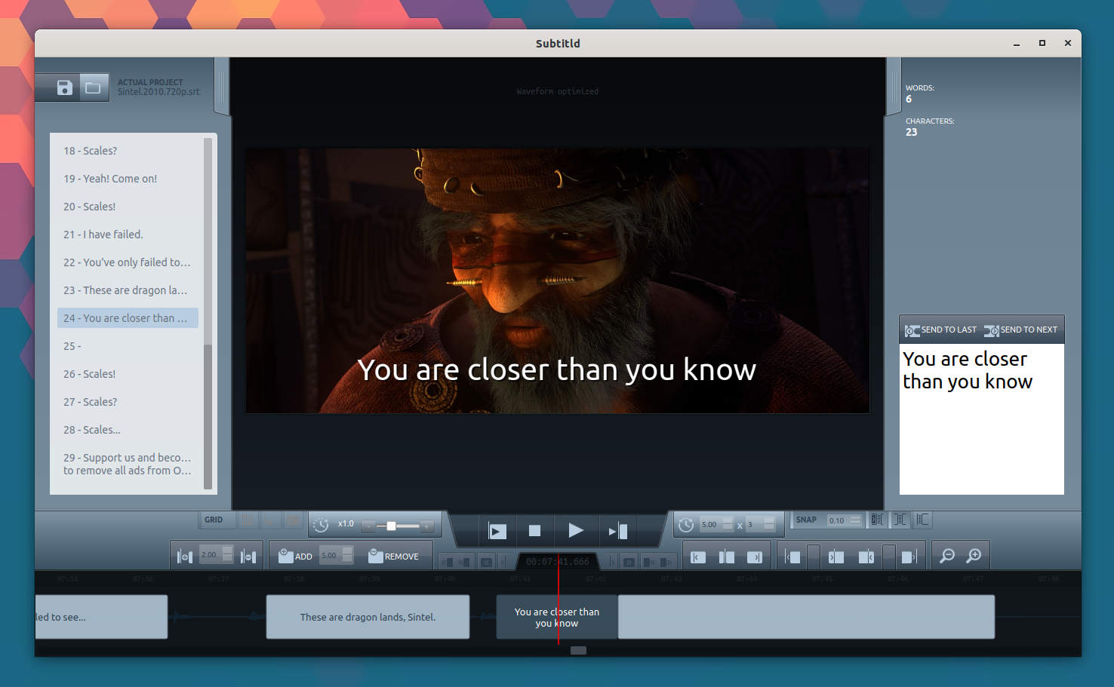Select subtitle 19 - Yeah! Come on!

tap(109, 179)
